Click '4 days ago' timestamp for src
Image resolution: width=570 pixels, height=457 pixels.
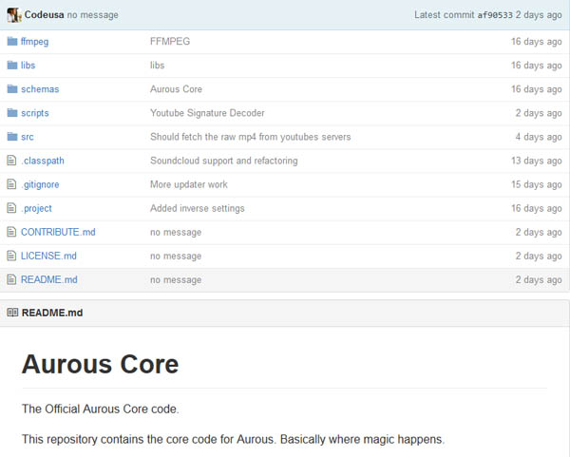539,137
